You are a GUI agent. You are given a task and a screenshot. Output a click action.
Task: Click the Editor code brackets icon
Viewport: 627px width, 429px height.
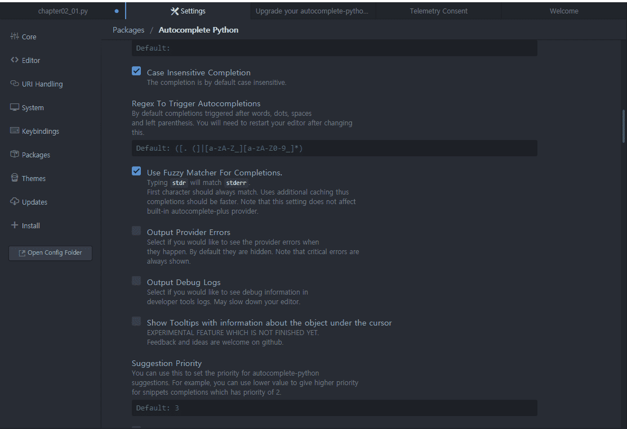pyautogui.click(x=15, y=60)
